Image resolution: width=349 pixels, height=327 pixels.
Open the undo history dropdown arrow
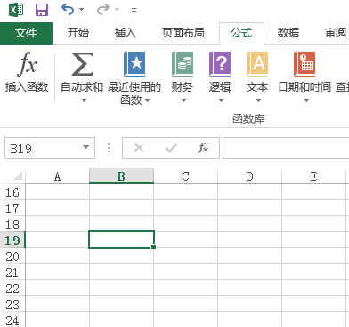tap(81, 10)
